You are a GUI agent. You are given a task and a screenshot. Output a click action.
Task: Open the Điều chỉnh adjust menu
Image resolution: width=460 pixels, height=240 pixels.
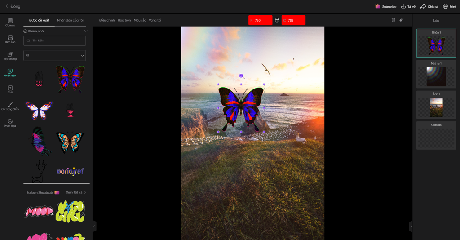tap(107, 20)
